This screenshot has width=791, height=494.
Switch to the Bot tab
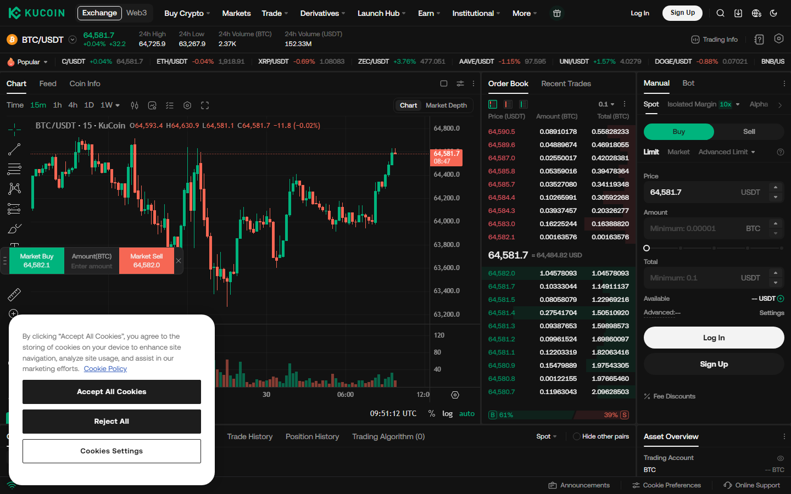[688, 83]
